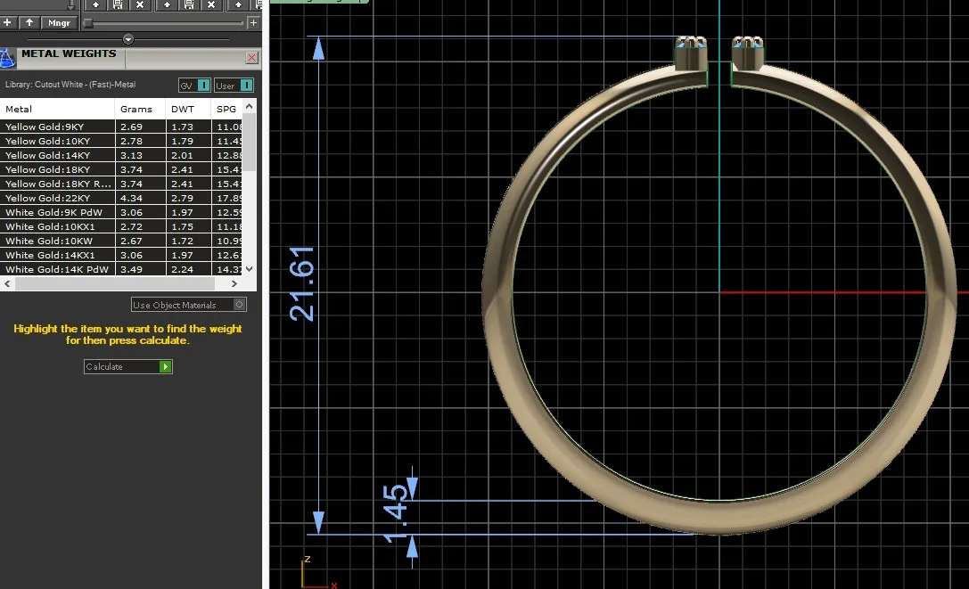Click the 1.45 thickness dimension in viewport

396,514
